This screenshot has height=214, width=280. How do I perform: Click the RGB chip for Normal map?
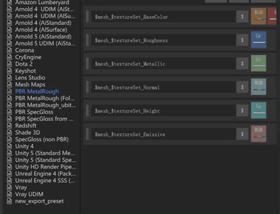tap(258, 87)
